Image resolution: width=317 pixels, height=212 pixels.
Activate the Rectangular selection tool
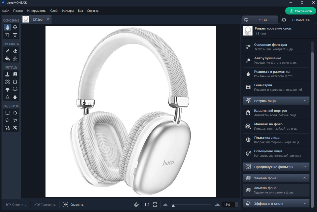pos(7,113)
